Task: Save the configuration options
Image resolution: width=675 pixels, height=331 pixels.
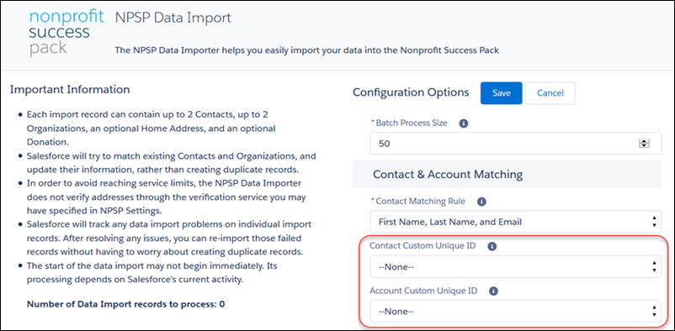Action: click(x=501, y=93)
